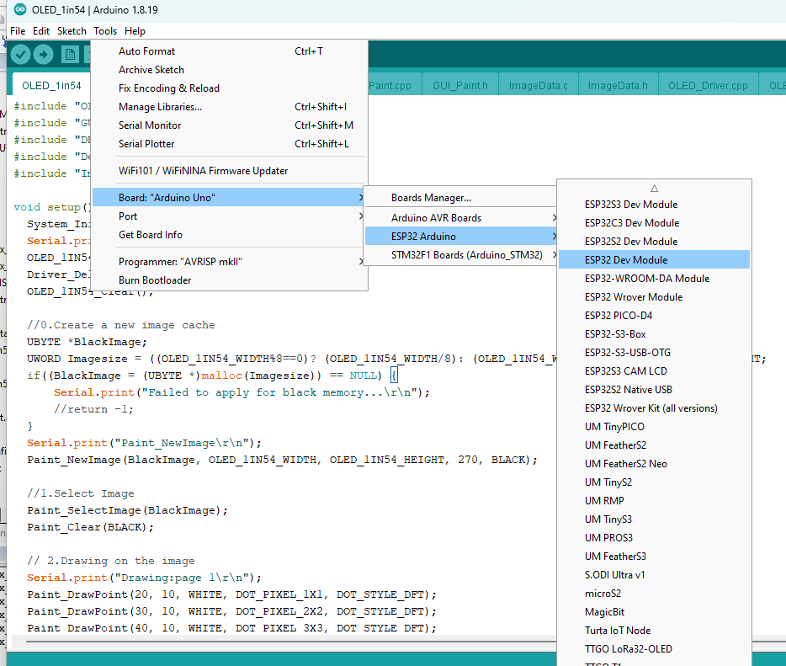Image resolution: width=786 pixels, height=666 pixels.
Task: Open the File menu
Action: point(18,31)
